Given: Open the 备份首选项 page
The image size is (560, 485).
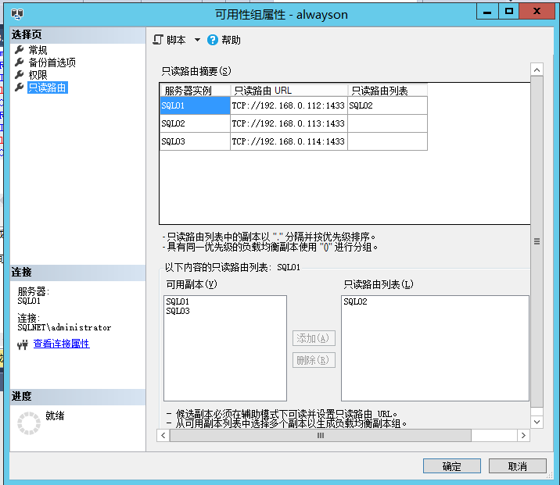Looking at the screenshot, I should pos(52,62).
